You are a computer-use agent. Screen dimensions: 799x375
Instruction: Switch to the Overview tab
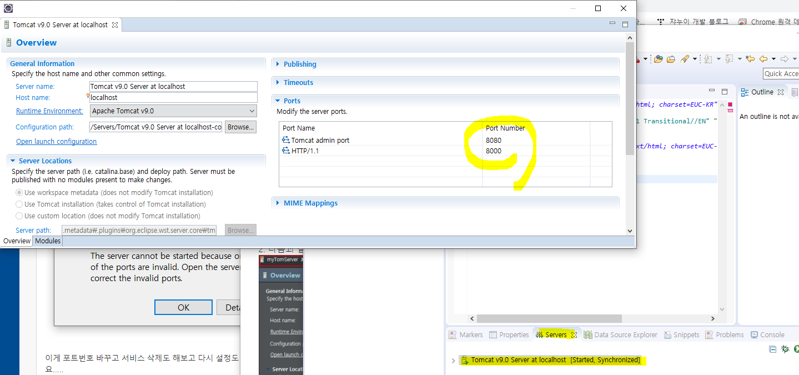coord(17,241)
